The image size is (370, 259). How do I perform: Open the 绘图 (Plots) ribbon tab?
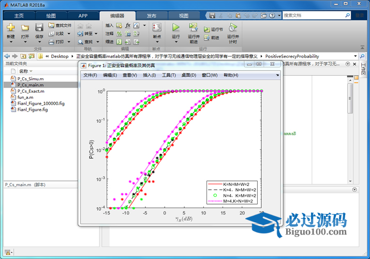point(51,16)
